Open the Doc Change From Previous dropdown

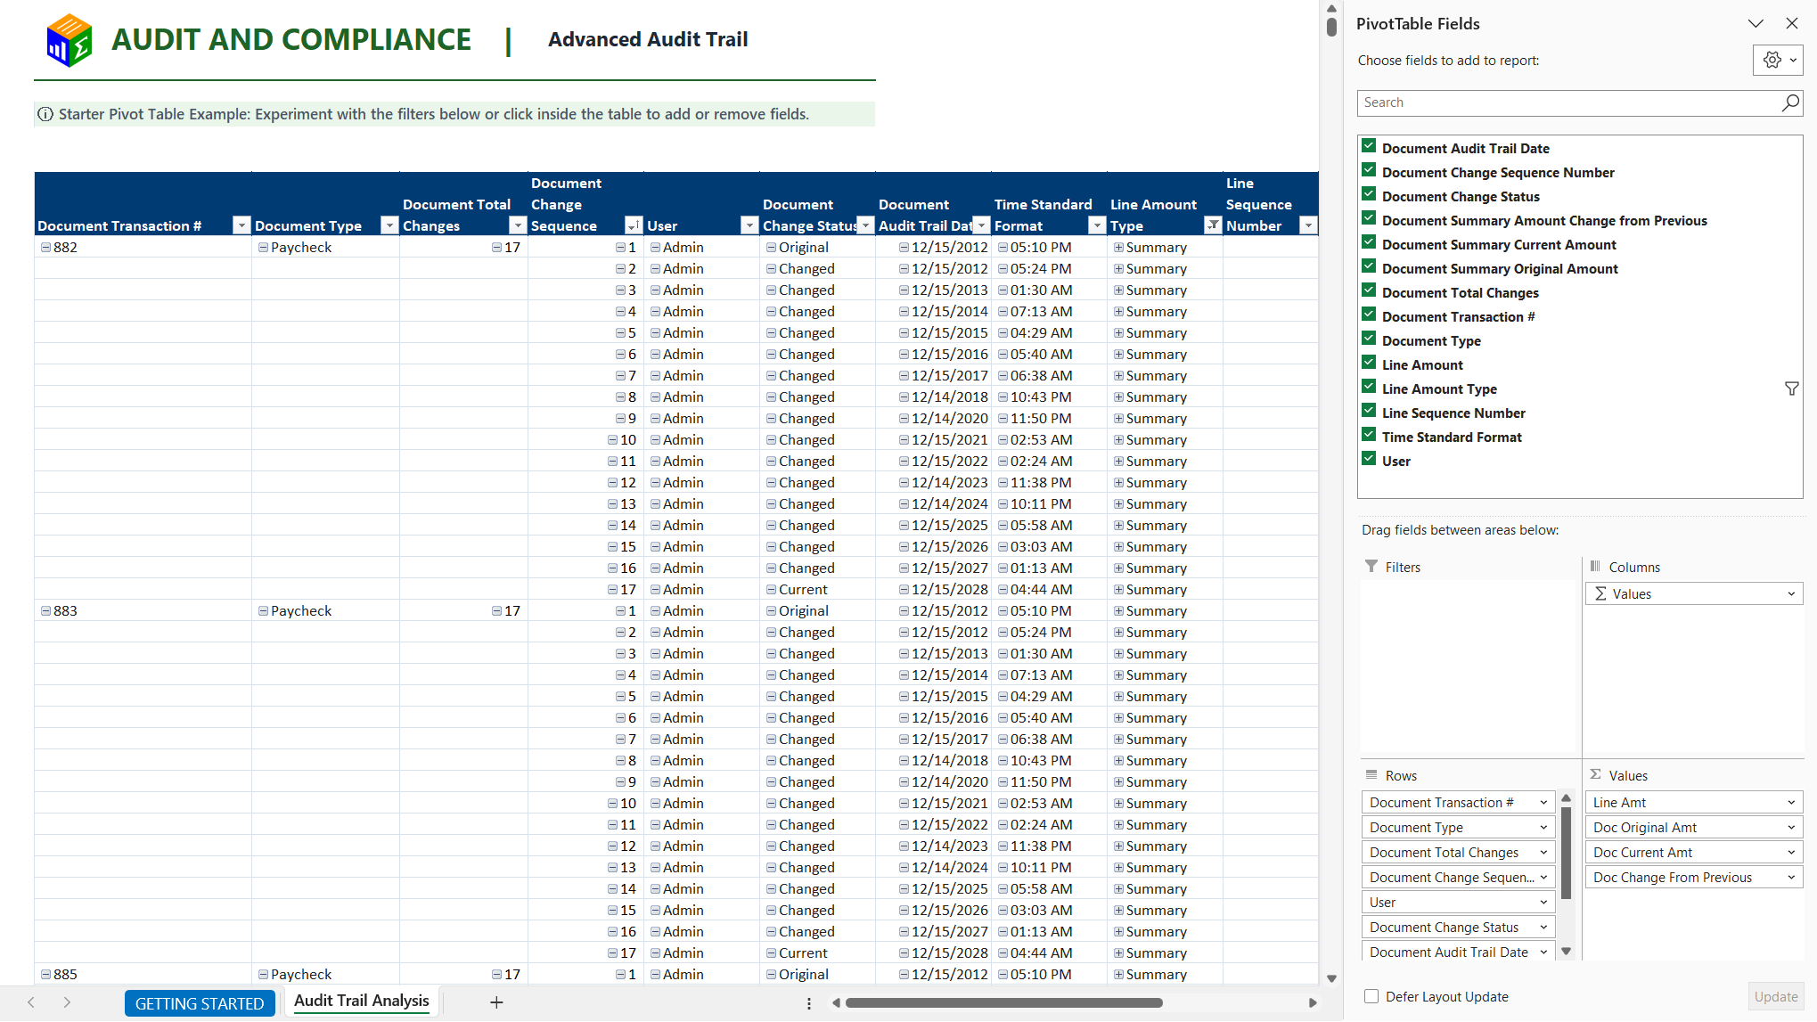pos(1791,878)
